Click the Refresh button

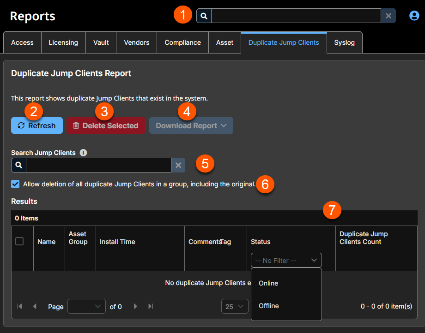[37, 125]
